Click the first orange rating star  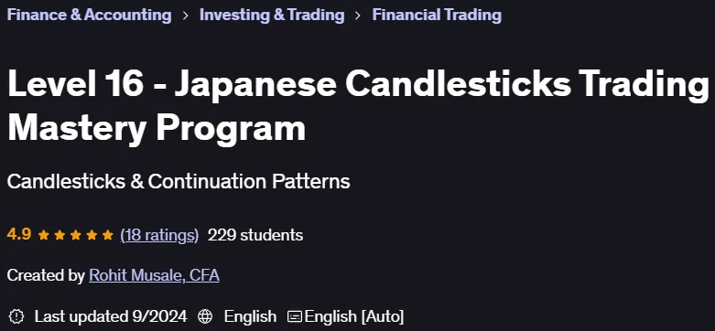pos(44,235)
